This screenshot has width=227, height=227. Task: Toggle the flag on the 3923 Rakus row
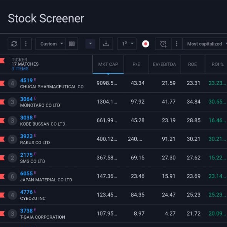coord(2,139)
